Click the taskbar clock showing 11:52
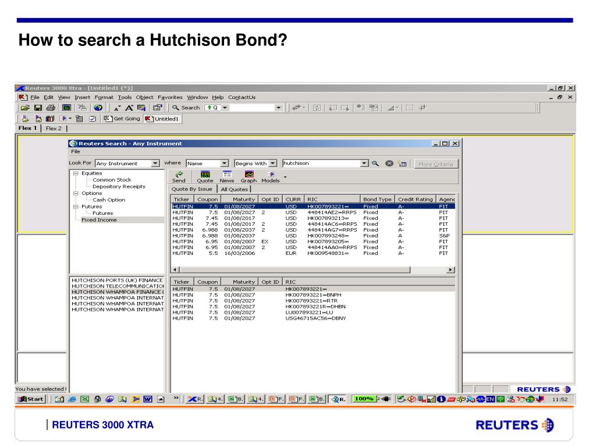 point(559,399)
